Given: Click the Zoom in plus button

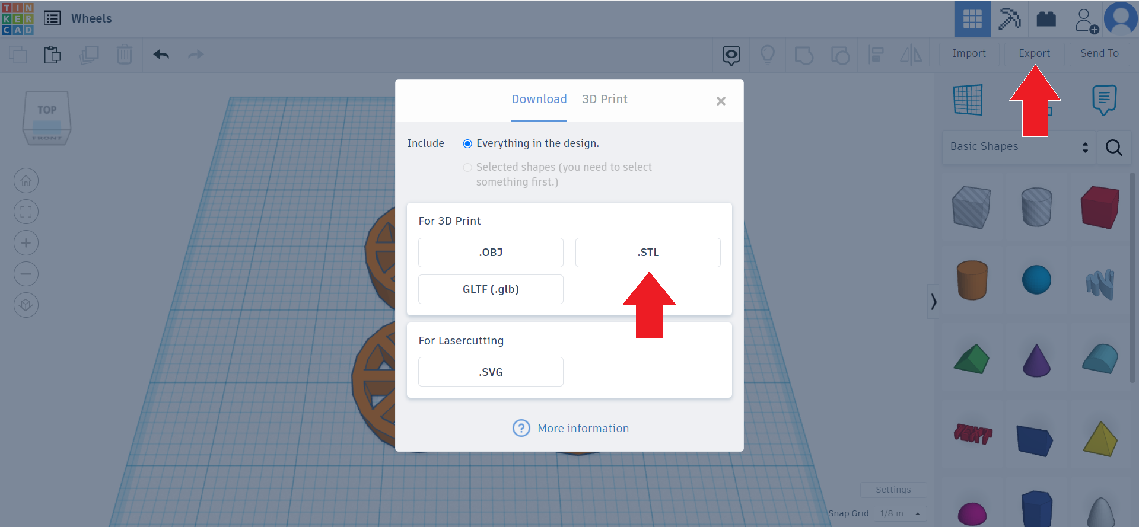Looking at the screenshot, I should point(26,243).
